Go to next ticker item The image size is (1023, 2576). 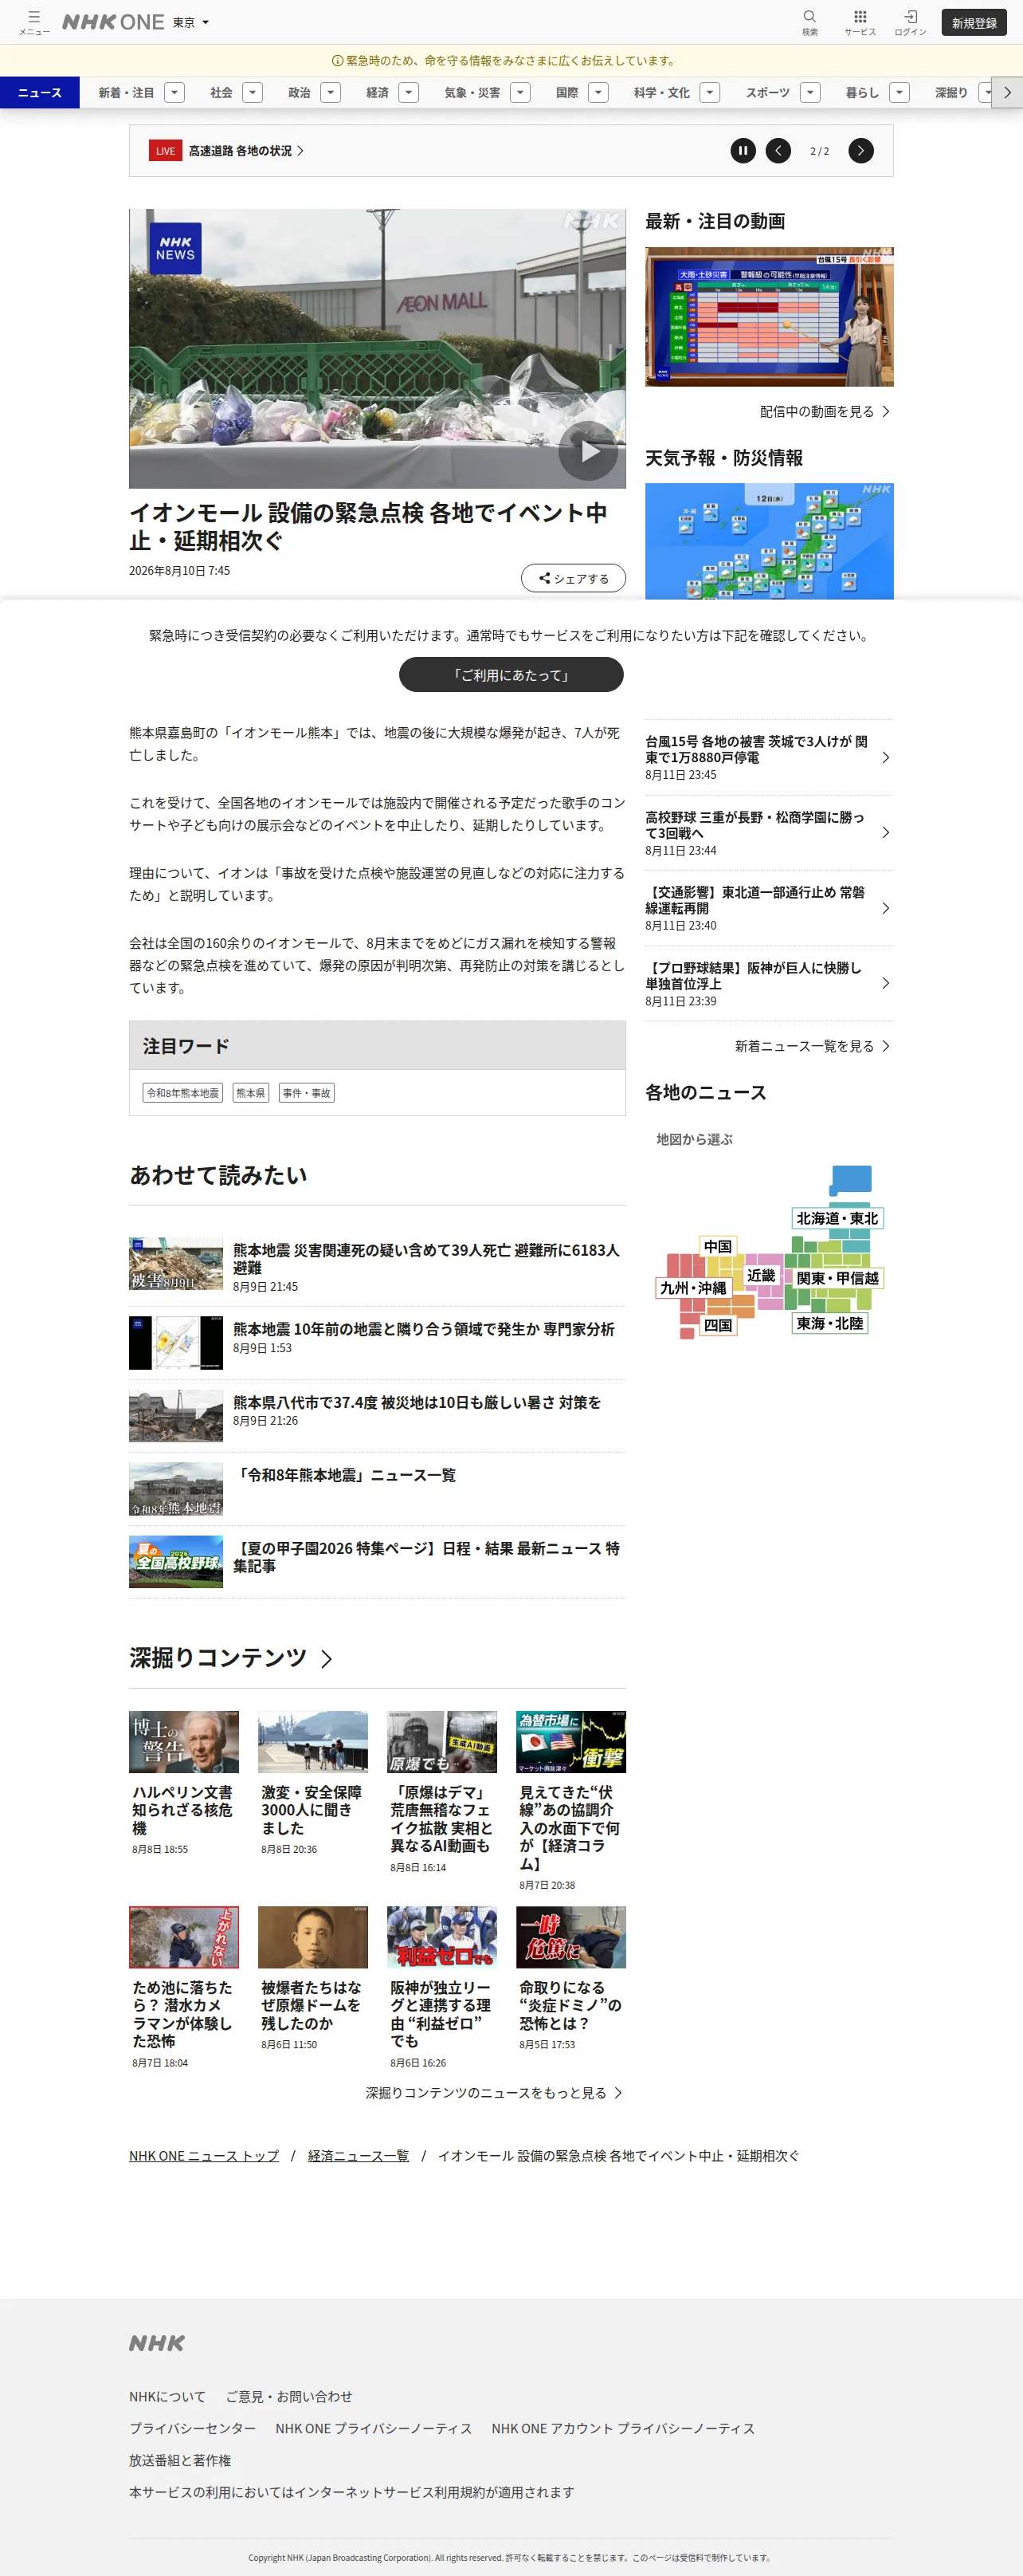tap(860, 151)
